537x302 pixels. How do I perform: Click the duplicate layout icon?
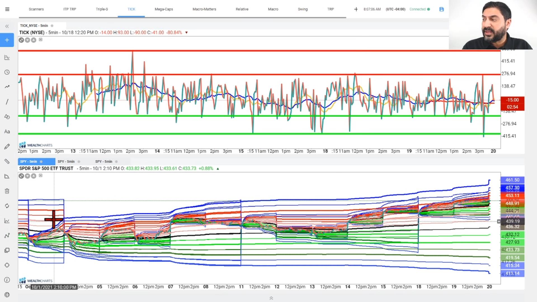tap(7, 250)
